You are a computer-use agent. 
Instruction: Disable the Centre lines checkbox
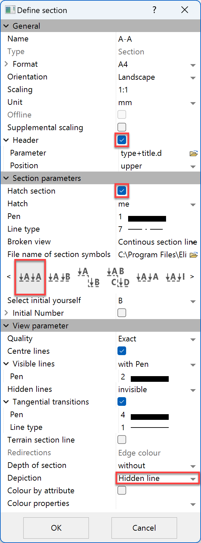[x=122, y=351]
